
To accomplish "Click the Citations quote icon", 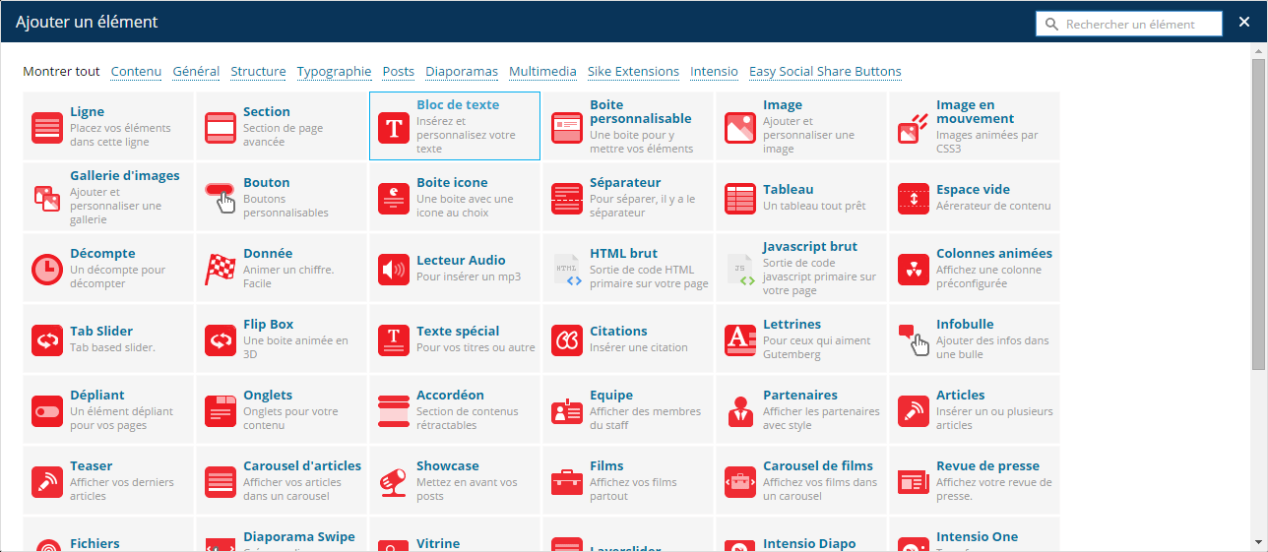I will [567, 340].
